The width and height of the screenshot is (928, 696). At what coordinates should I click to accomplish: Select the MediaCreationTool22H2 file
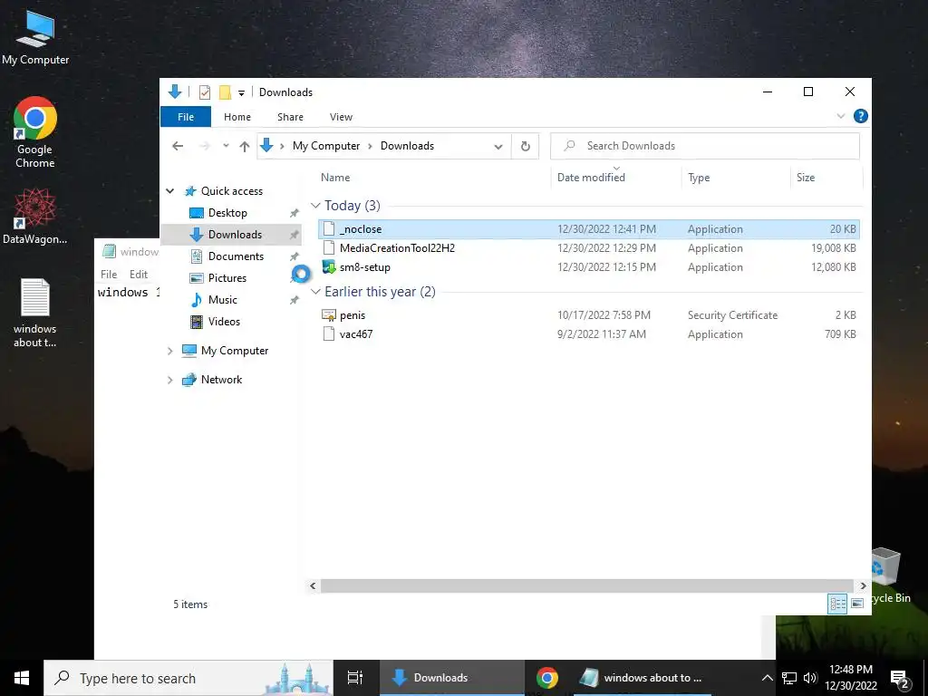[x=589, y=248]
